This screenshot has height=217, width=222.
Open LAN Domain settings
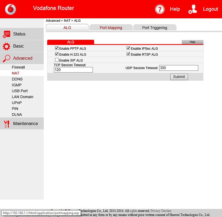click(x=23, y=97)
